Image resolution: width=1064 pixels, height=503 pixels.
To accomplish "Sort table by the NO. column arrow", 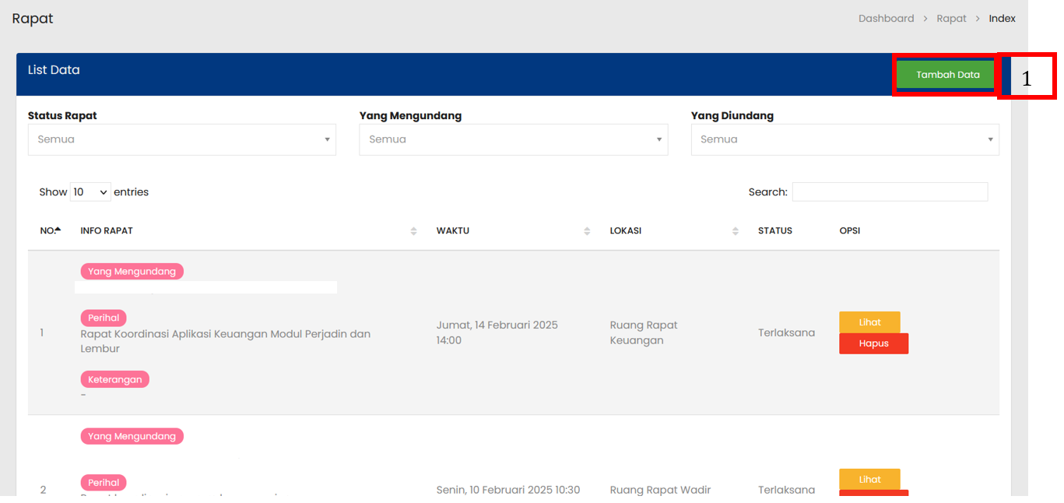I will coord(58,230).
